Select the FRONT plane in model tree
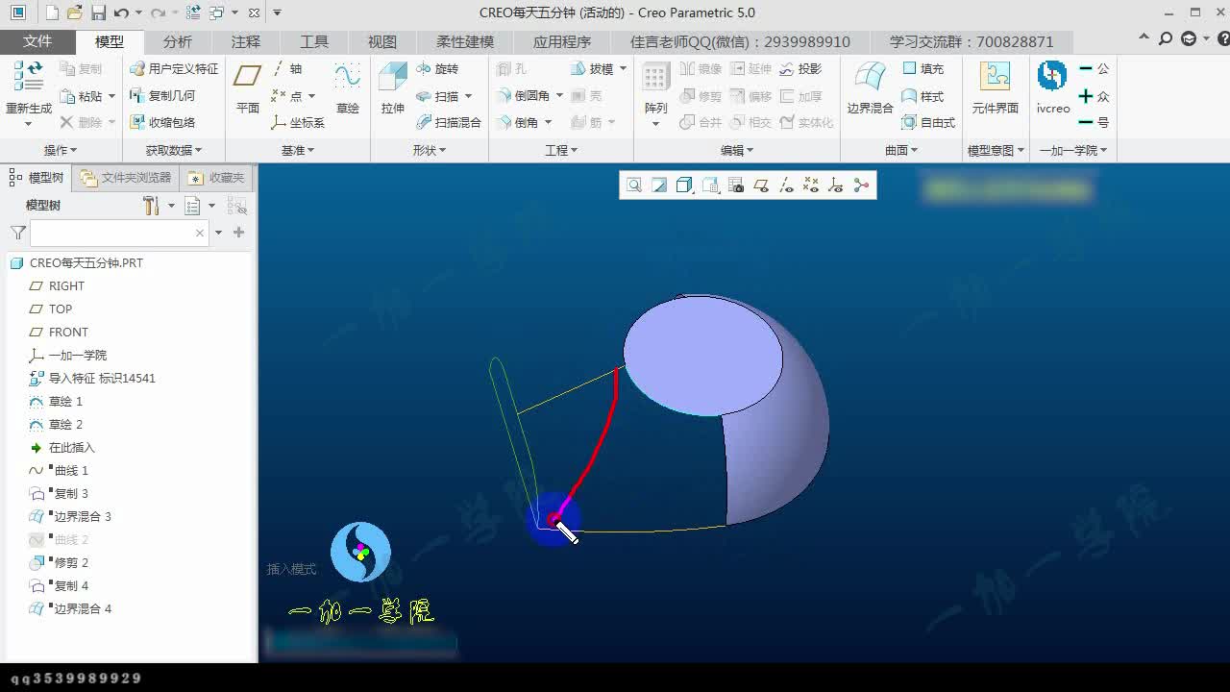Screen dimensions: 1230x692 point(59,332)
